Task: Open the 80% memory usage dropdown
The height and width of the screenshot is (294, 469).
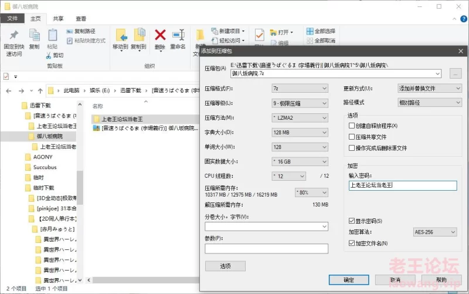Action: point(311,192)
